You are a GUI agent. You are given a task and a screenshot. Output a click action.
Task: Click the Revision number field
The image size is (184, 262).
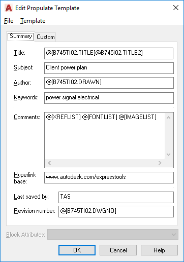(116, 211)
